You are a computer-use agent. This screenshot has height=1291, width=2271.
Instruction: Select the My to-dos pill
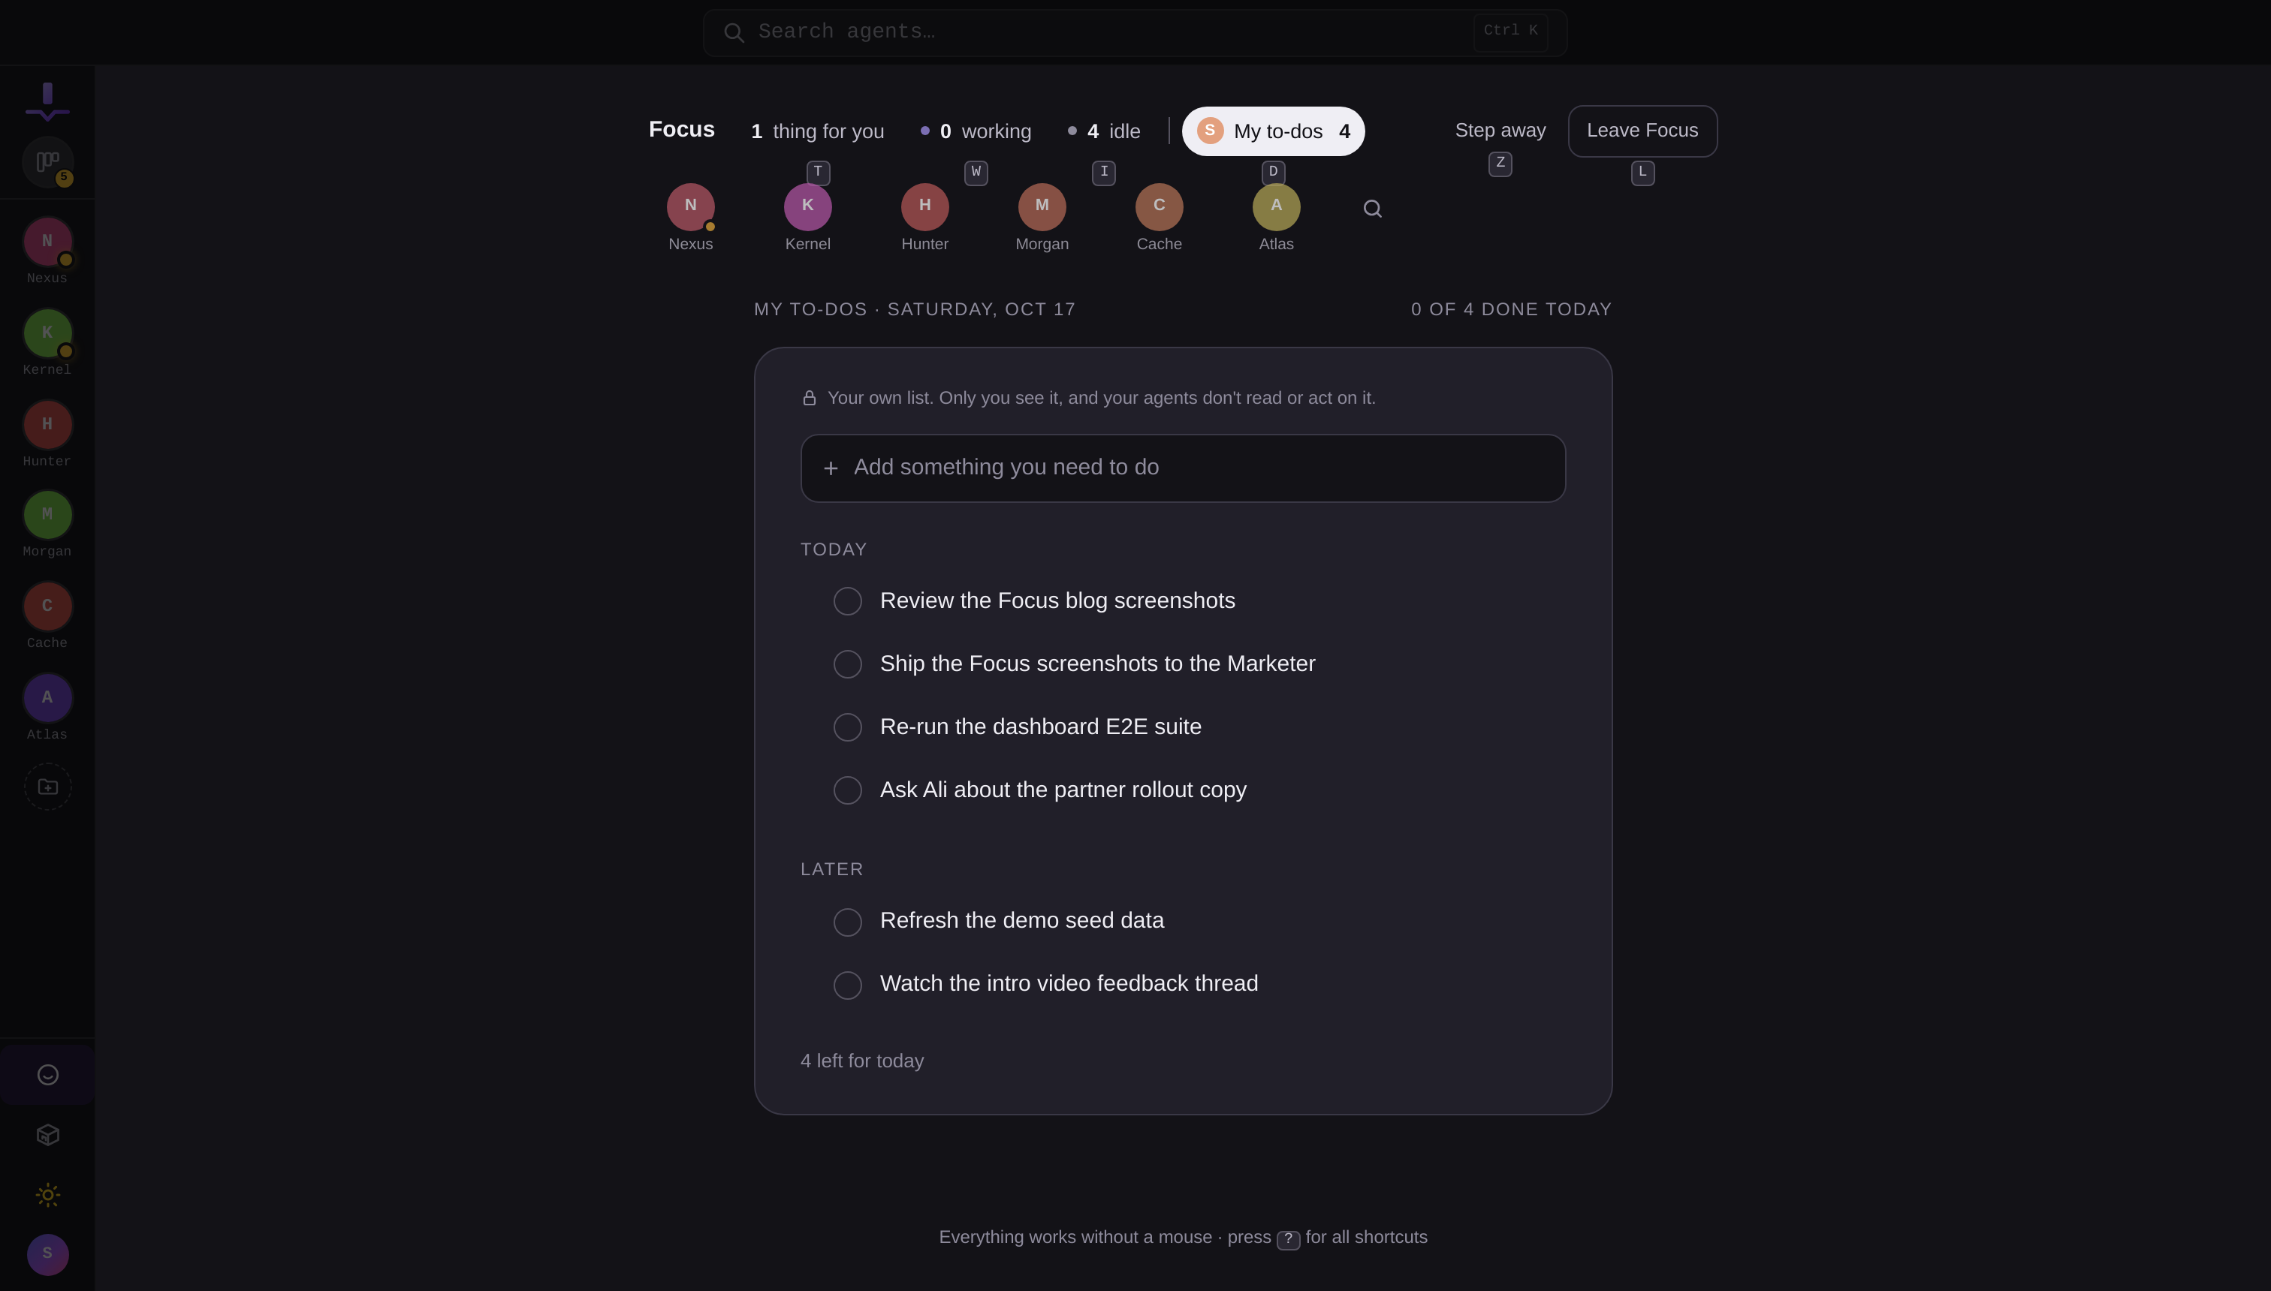coord(1273,131)
